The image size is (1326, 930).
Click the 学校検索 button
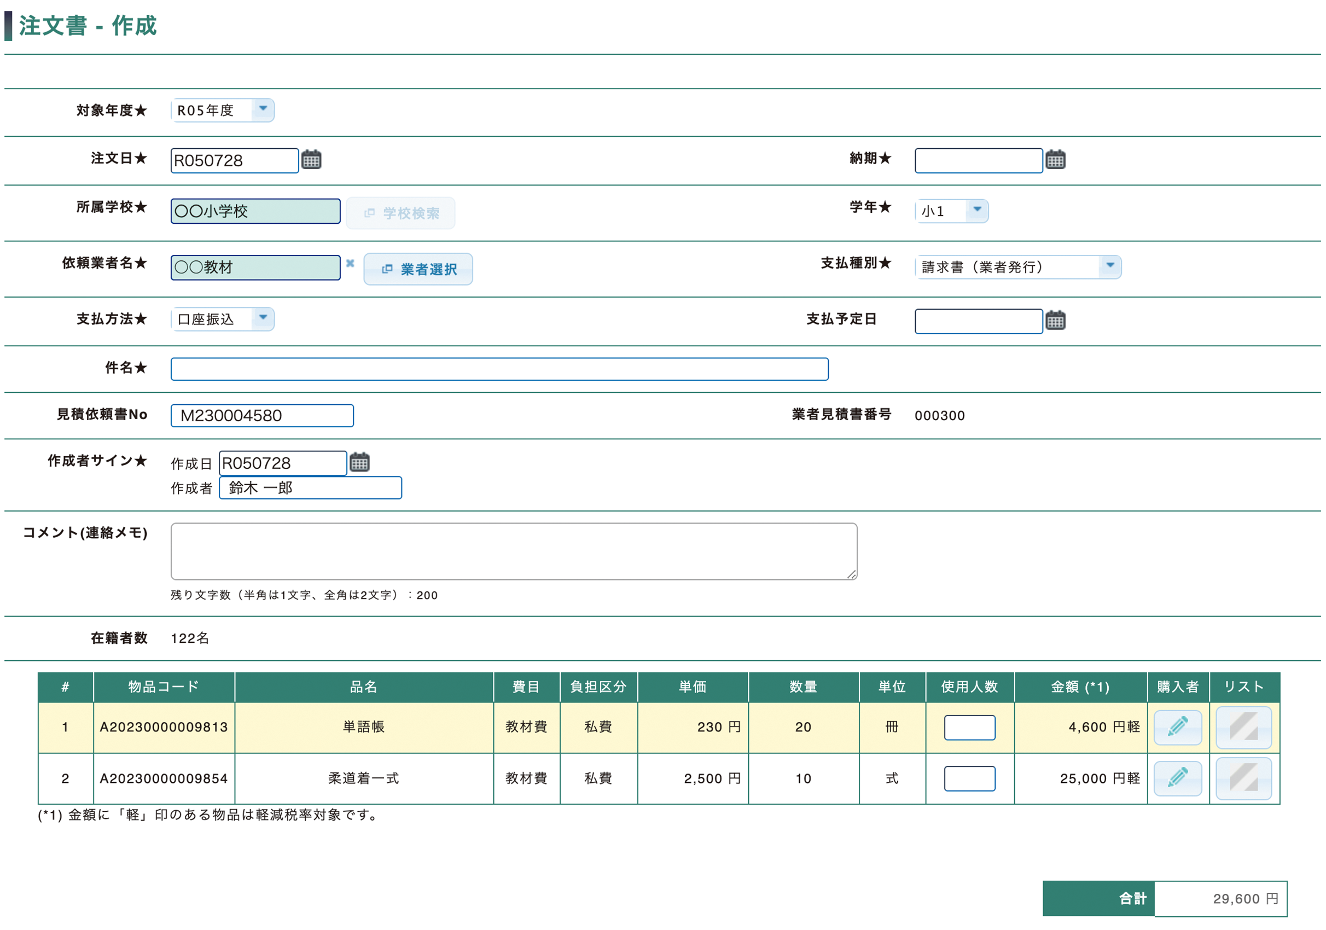400,213
